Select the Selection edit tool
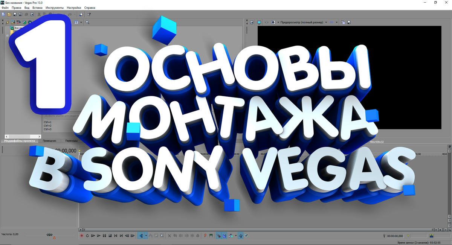The width and height of the screenshot is (452, 245). [x=156, y=236]
